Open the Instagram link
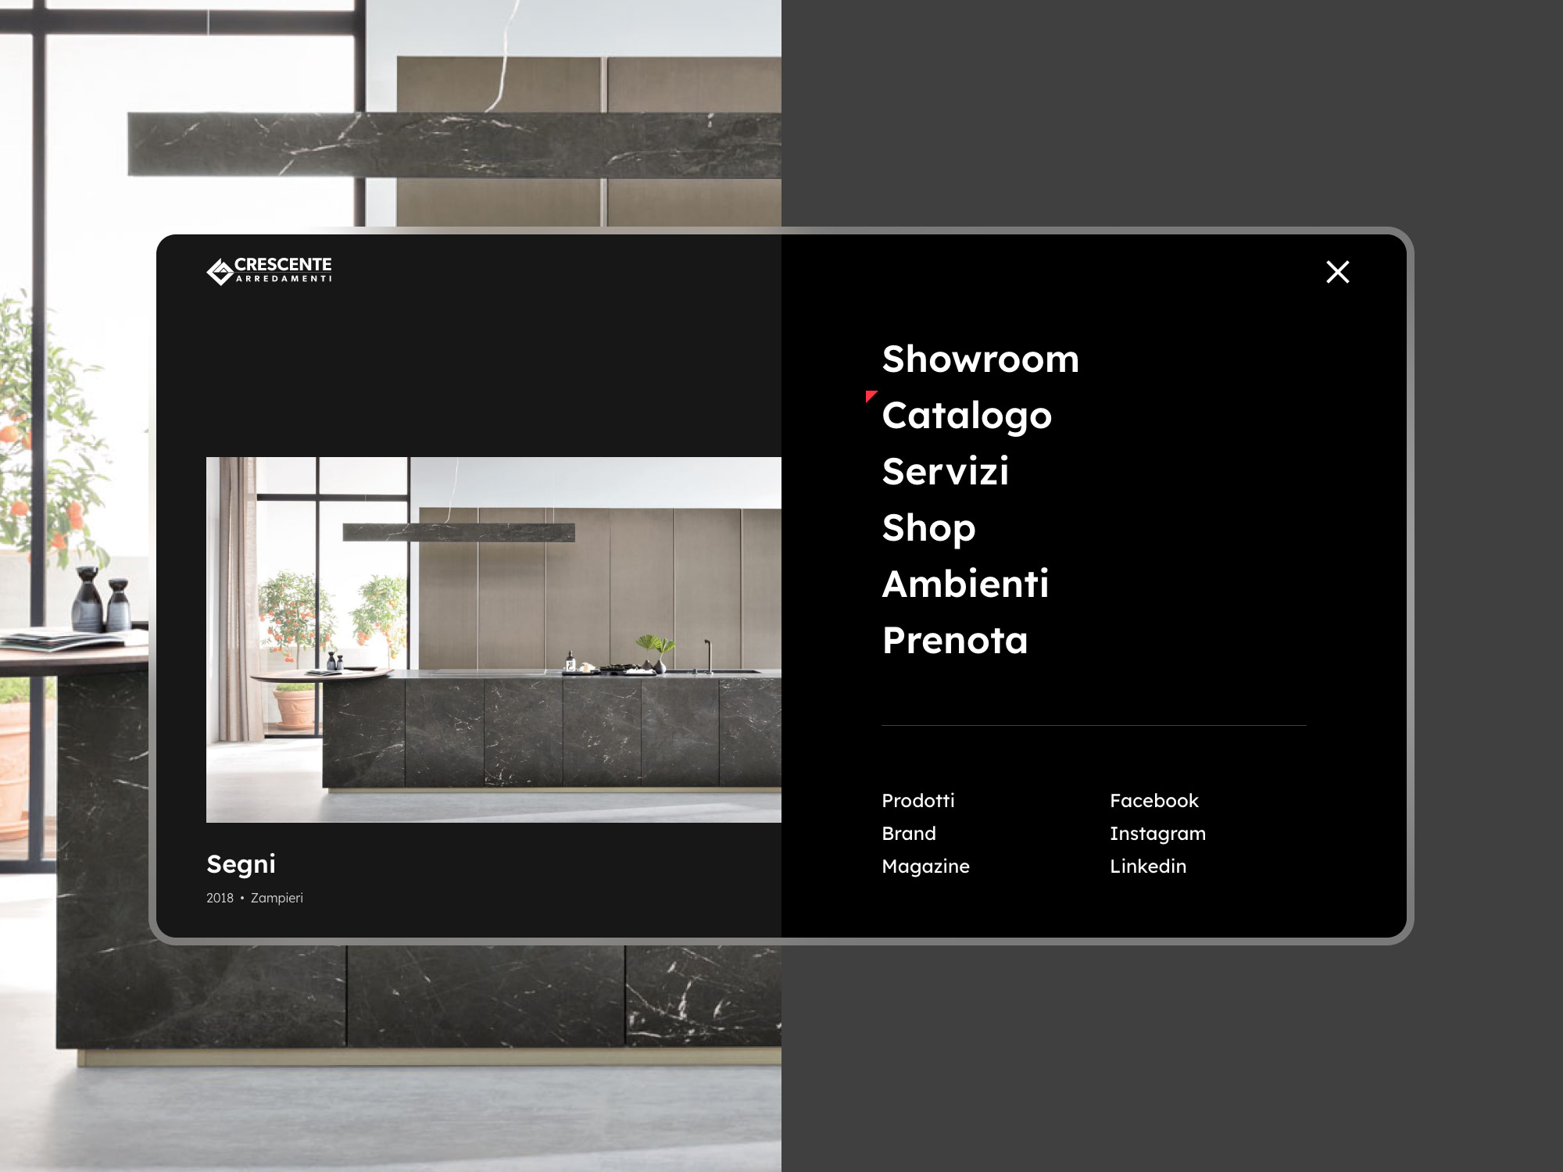The image size is (1563, 1172). coord(1157,834)
